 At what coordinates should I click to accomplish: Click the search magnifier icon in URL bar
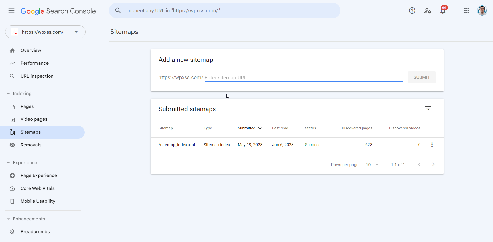pyautogui.click(x=118, y=11)
